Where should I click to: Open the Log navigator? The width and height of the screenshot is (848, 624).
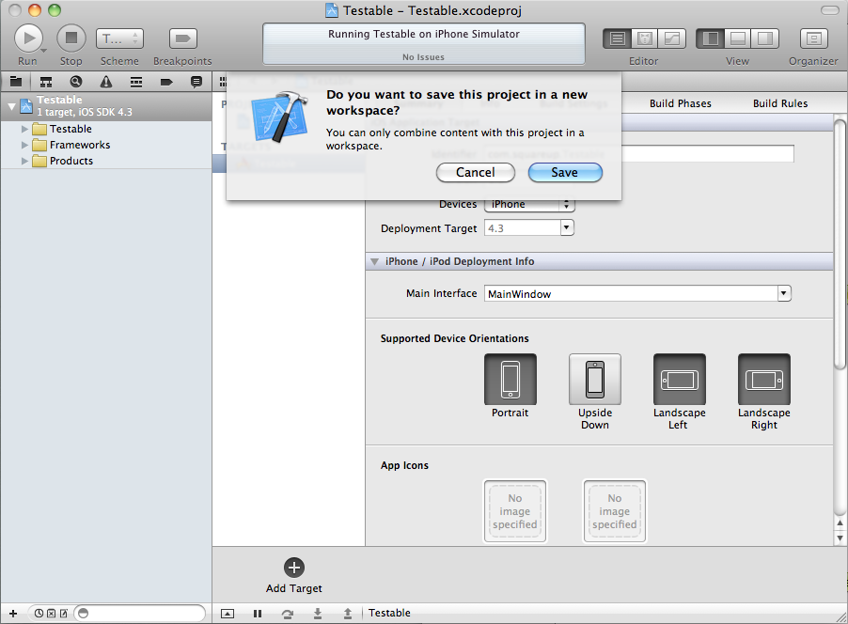[195, 82]
